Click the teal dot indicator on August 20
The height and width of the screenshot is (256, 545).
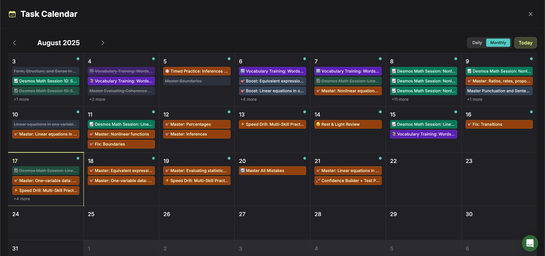pos(304,158)
